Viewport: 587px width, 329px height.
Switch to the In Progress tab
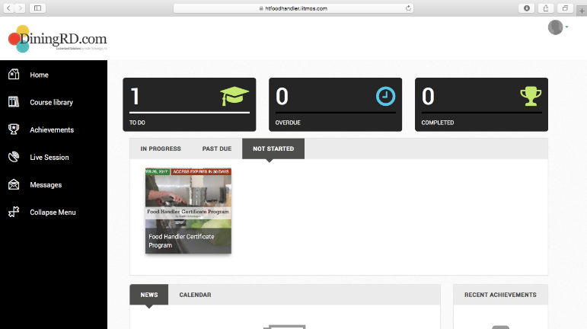tap(161, 149)
